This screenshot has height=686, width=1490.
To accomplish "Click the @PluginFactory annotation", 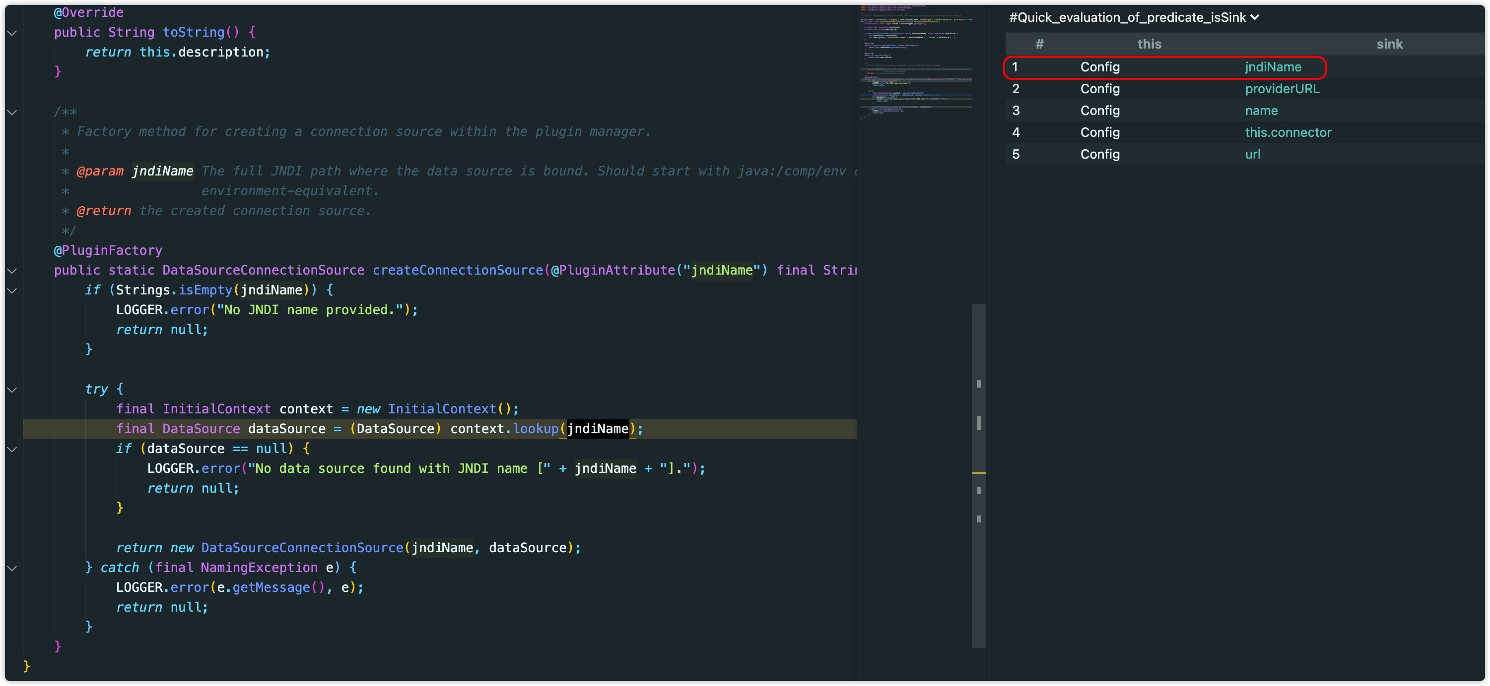I will coord(108,251).
